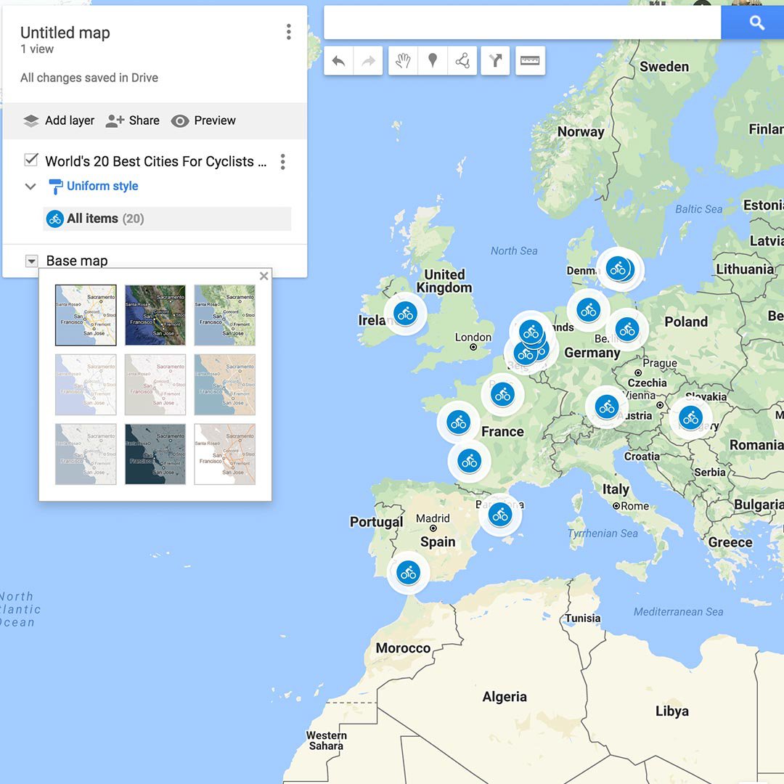Select the Draw a line tool
784x784 pixels.
462,61
